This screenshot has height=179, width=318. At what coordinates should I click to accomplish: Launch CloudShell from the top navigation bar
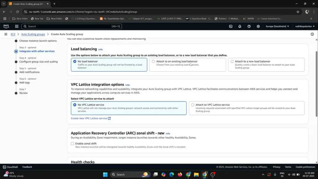231,26
